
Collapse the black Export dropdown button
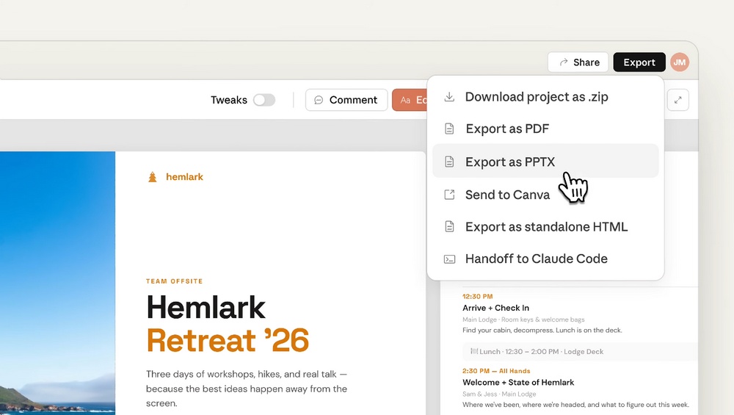639,62
